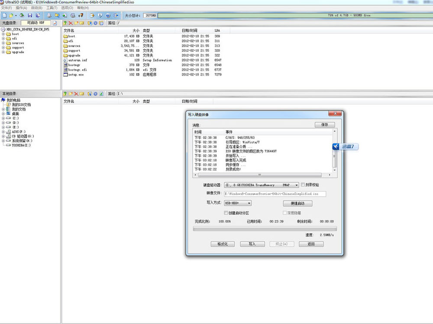
Task: Open the 帮助(H) menu
Action: click(x=83, y=8)
